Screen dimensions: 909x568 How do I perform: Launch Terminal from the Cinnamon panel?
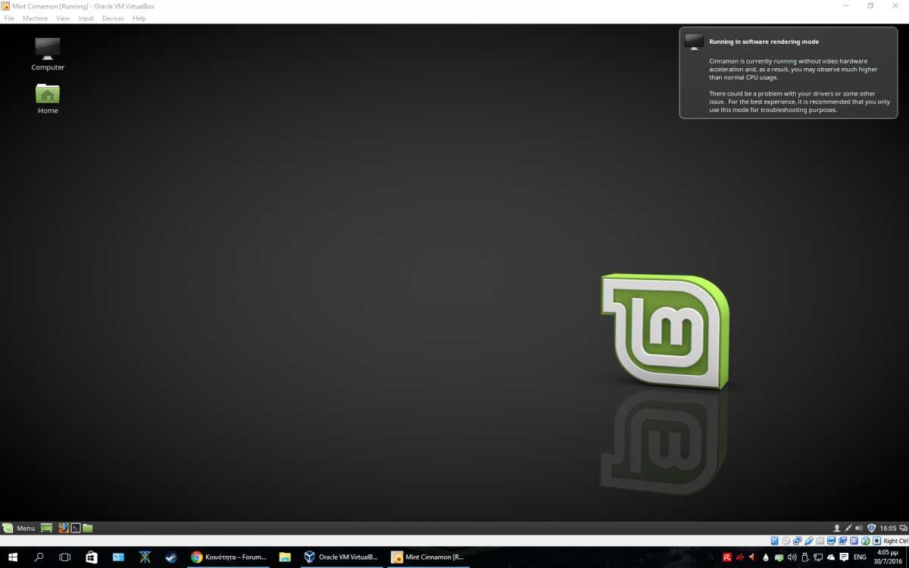pos(76,528)
